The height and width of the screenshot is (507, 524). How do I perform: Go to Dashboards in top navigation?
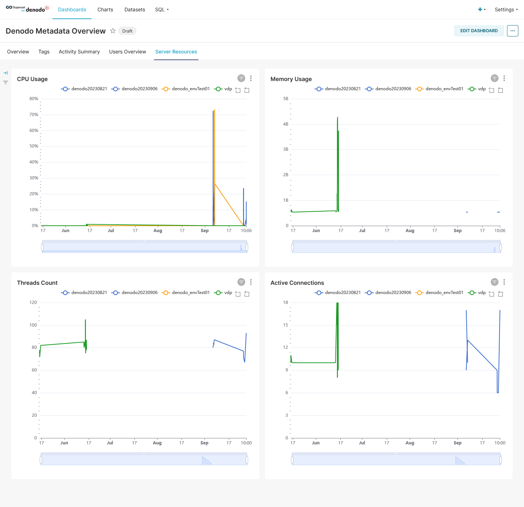point(72,10)
